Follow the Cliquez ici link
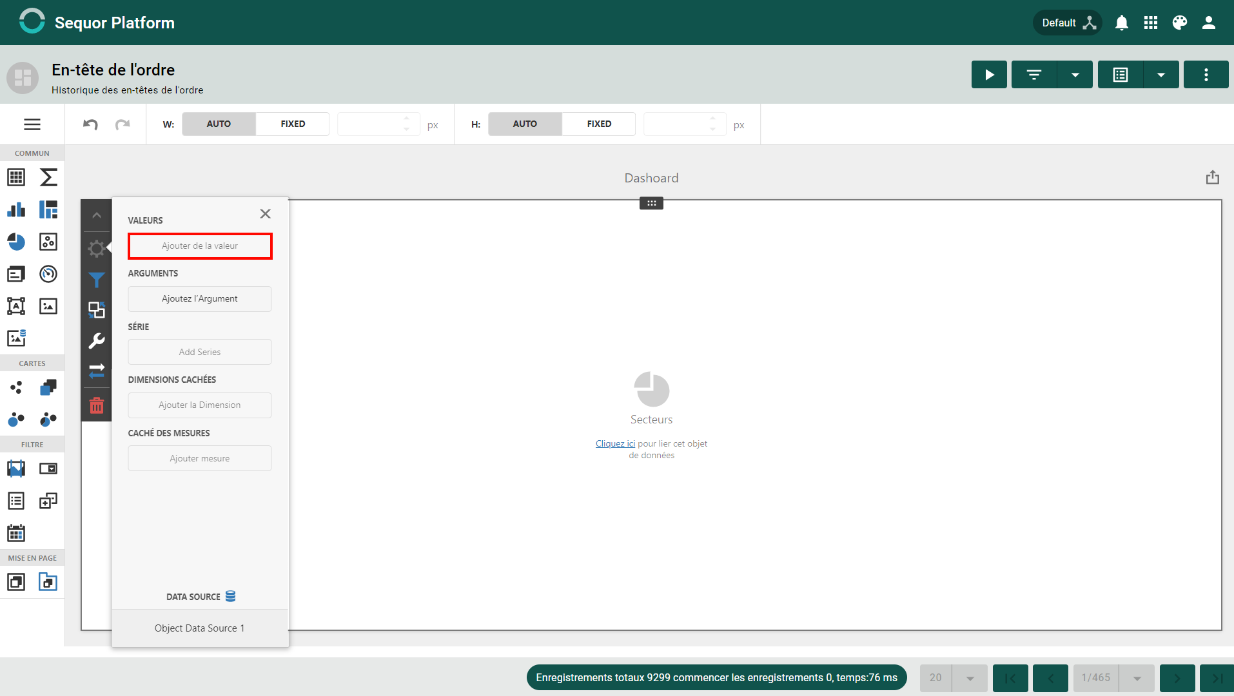 (x=615, y=443)
